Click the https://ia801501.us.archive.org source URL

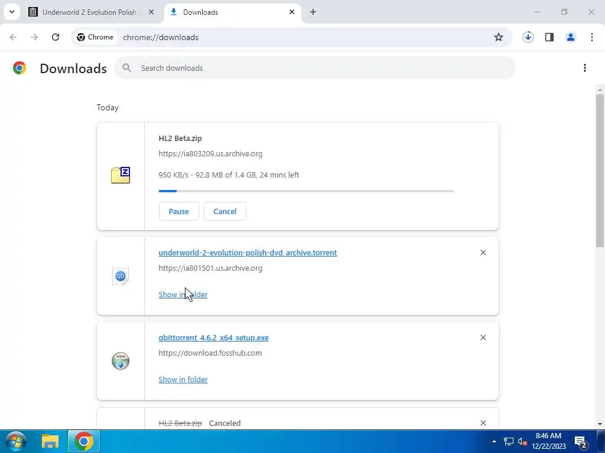(x=210, y=268)
